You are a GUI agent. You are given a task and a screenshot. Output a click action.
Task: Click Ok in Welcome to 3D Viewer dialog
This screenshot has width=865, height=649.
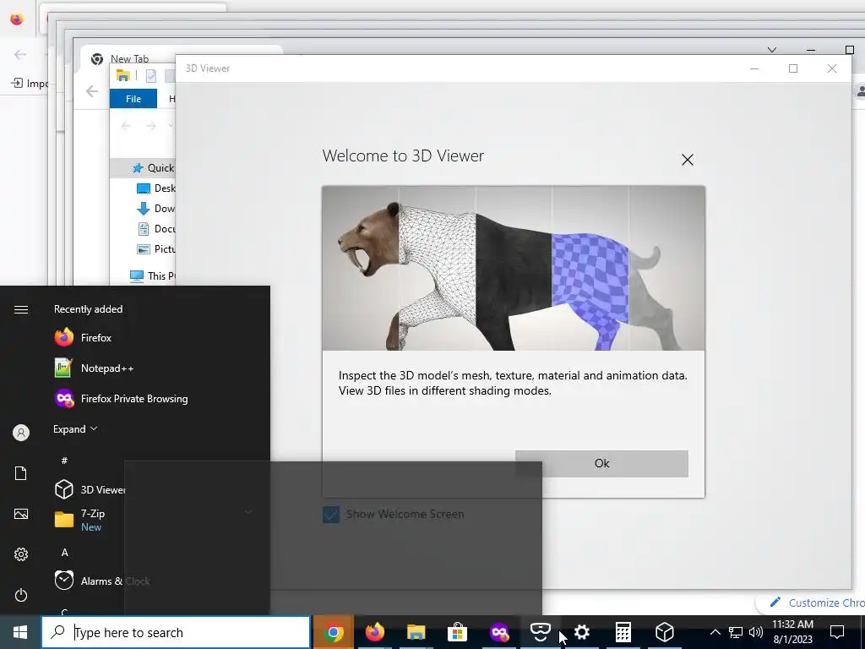[601, 464]
